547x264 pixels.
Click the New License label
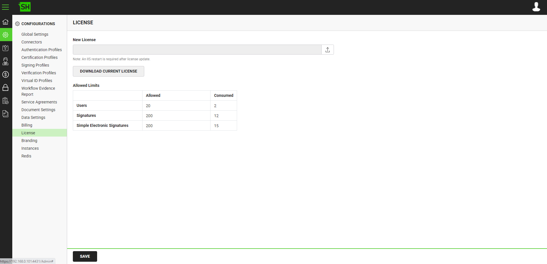(84, 40)
